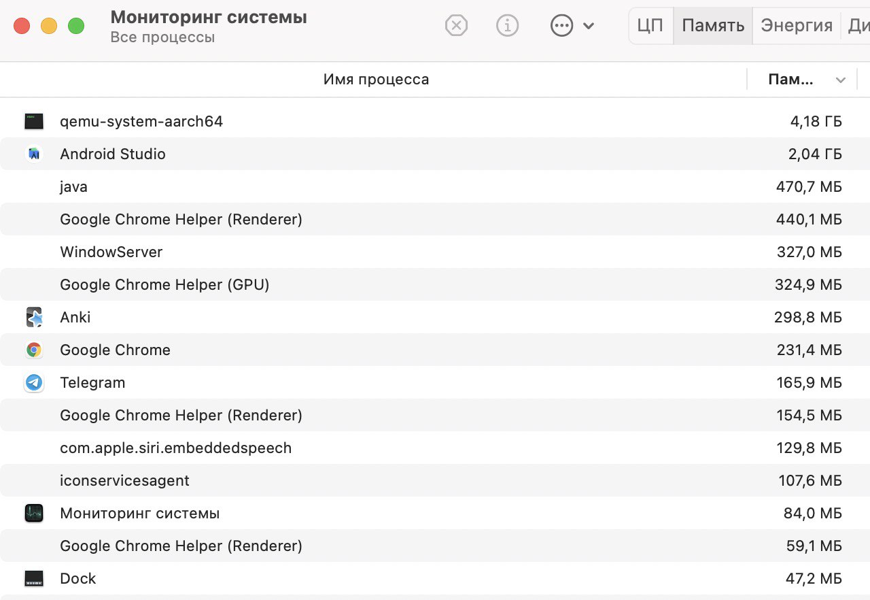
Task: Select the Android Studio process name
Action: (x=113, y=154)
